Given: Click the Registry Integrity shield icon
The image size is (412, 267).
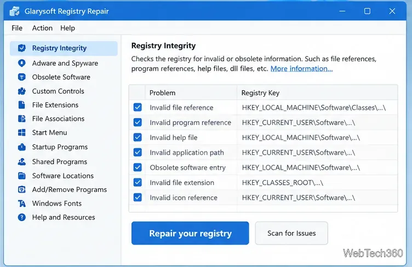Looking at the screenshot, I should coord(22,48).
